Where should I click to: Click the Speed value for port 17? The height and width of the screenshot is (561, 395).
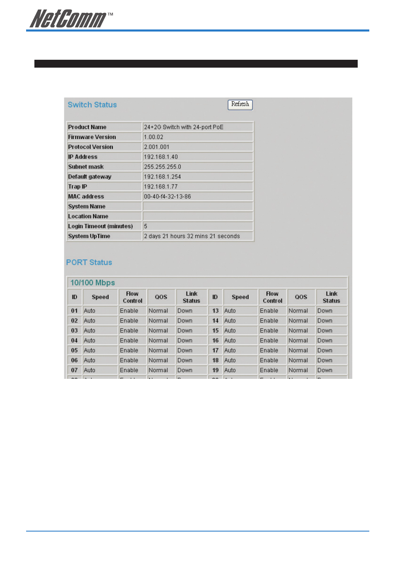(x=240, y=351)
